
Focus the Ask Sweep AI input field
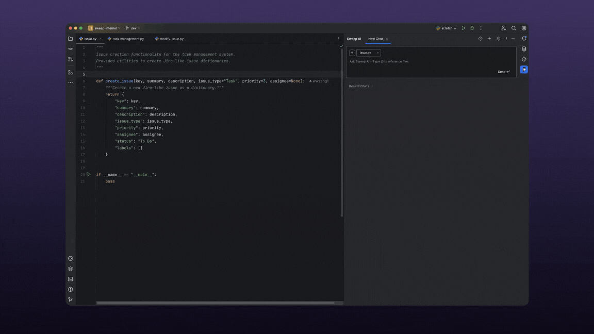[431, 61]
